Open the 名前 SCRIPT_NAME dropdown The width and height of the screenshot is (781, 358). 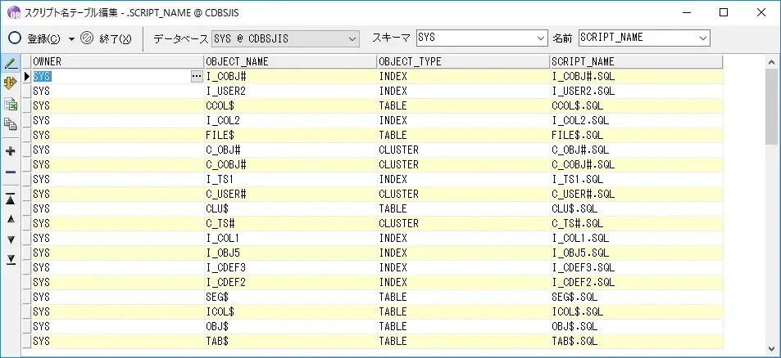(702, 38)
